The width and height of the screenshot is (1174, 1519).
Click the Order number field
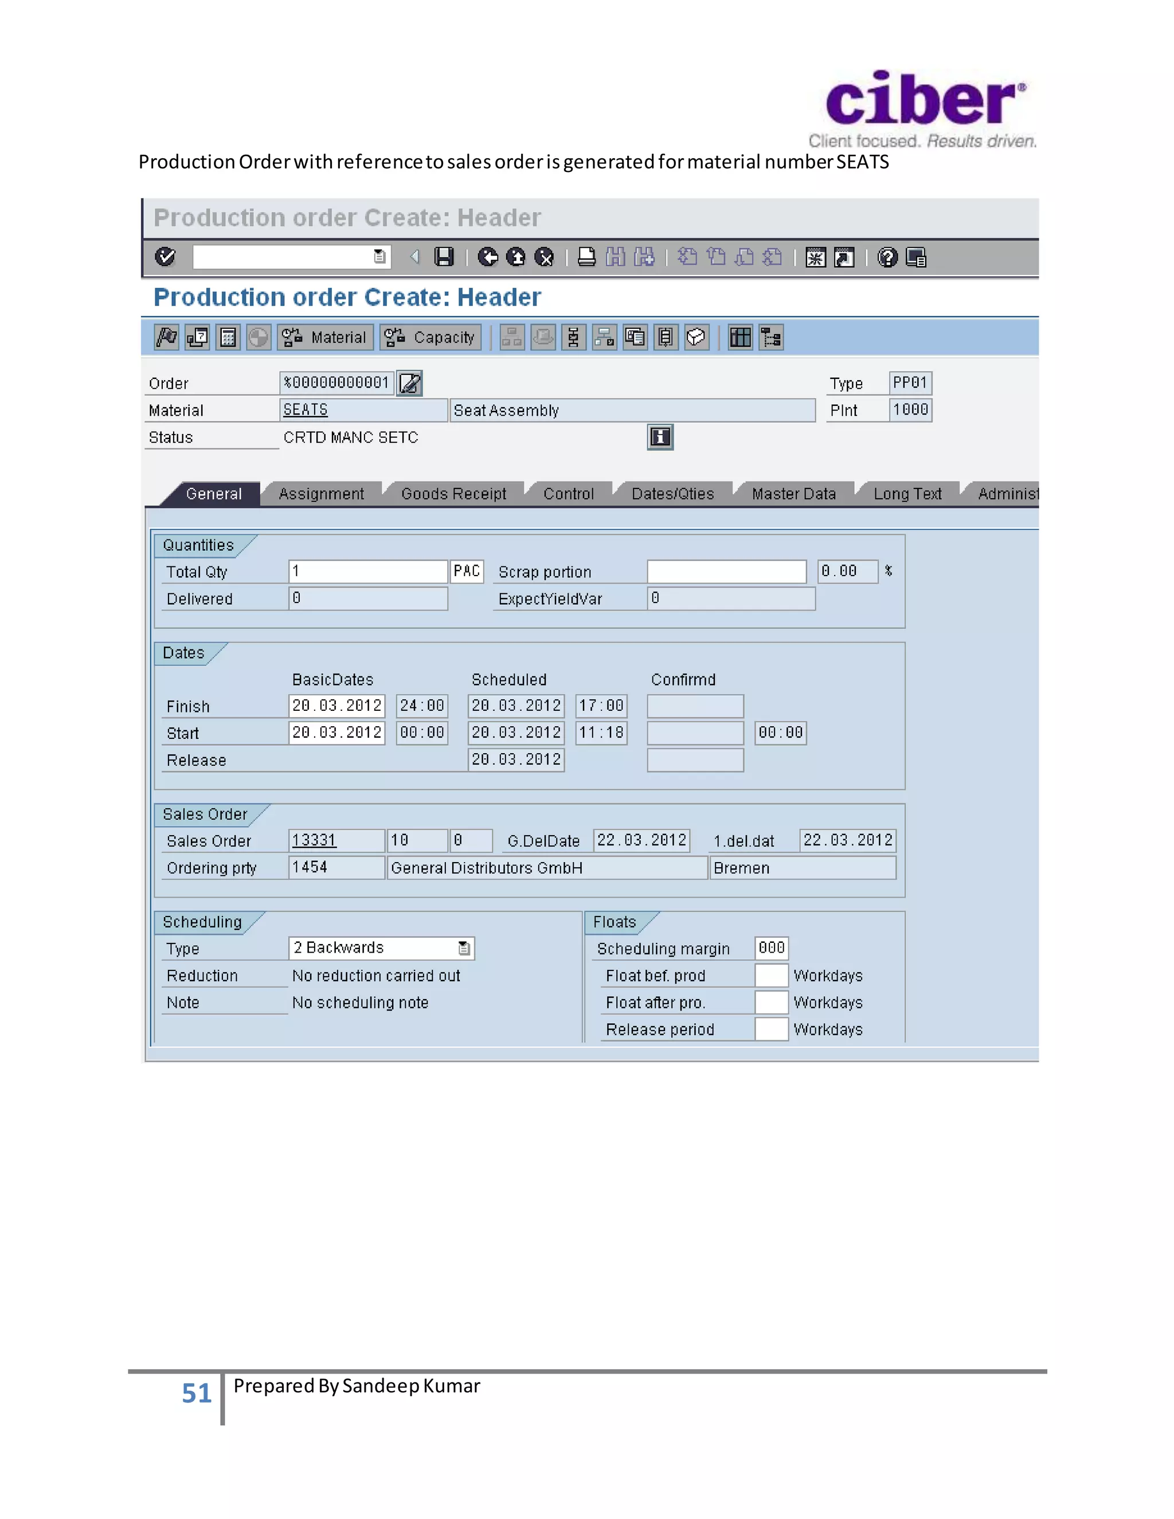coord(336,382)
